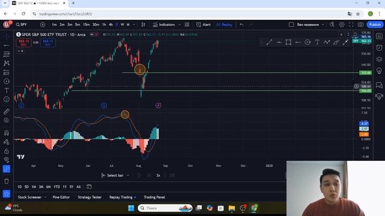
Task: Expand the Без названия layout dropdown
Action: coord(322,25)
